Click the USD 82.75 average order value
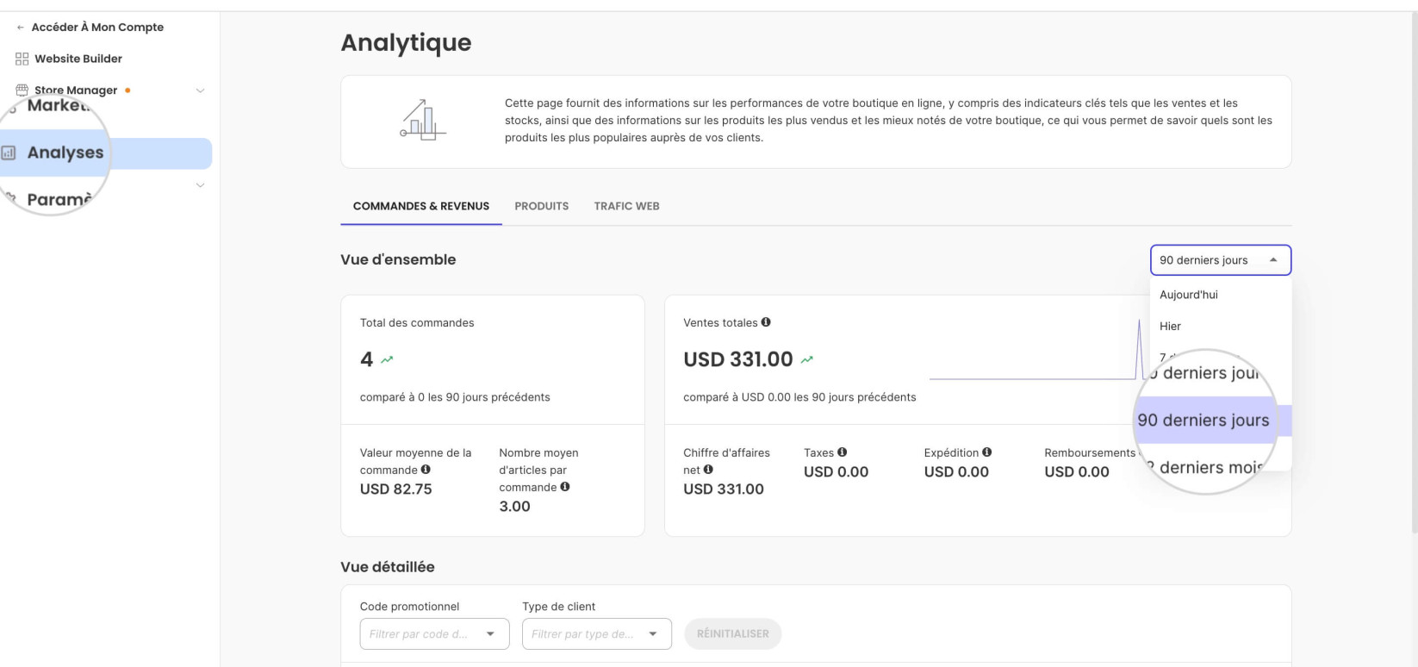This screenshot has height=667, width=1418. pos(396,489)
